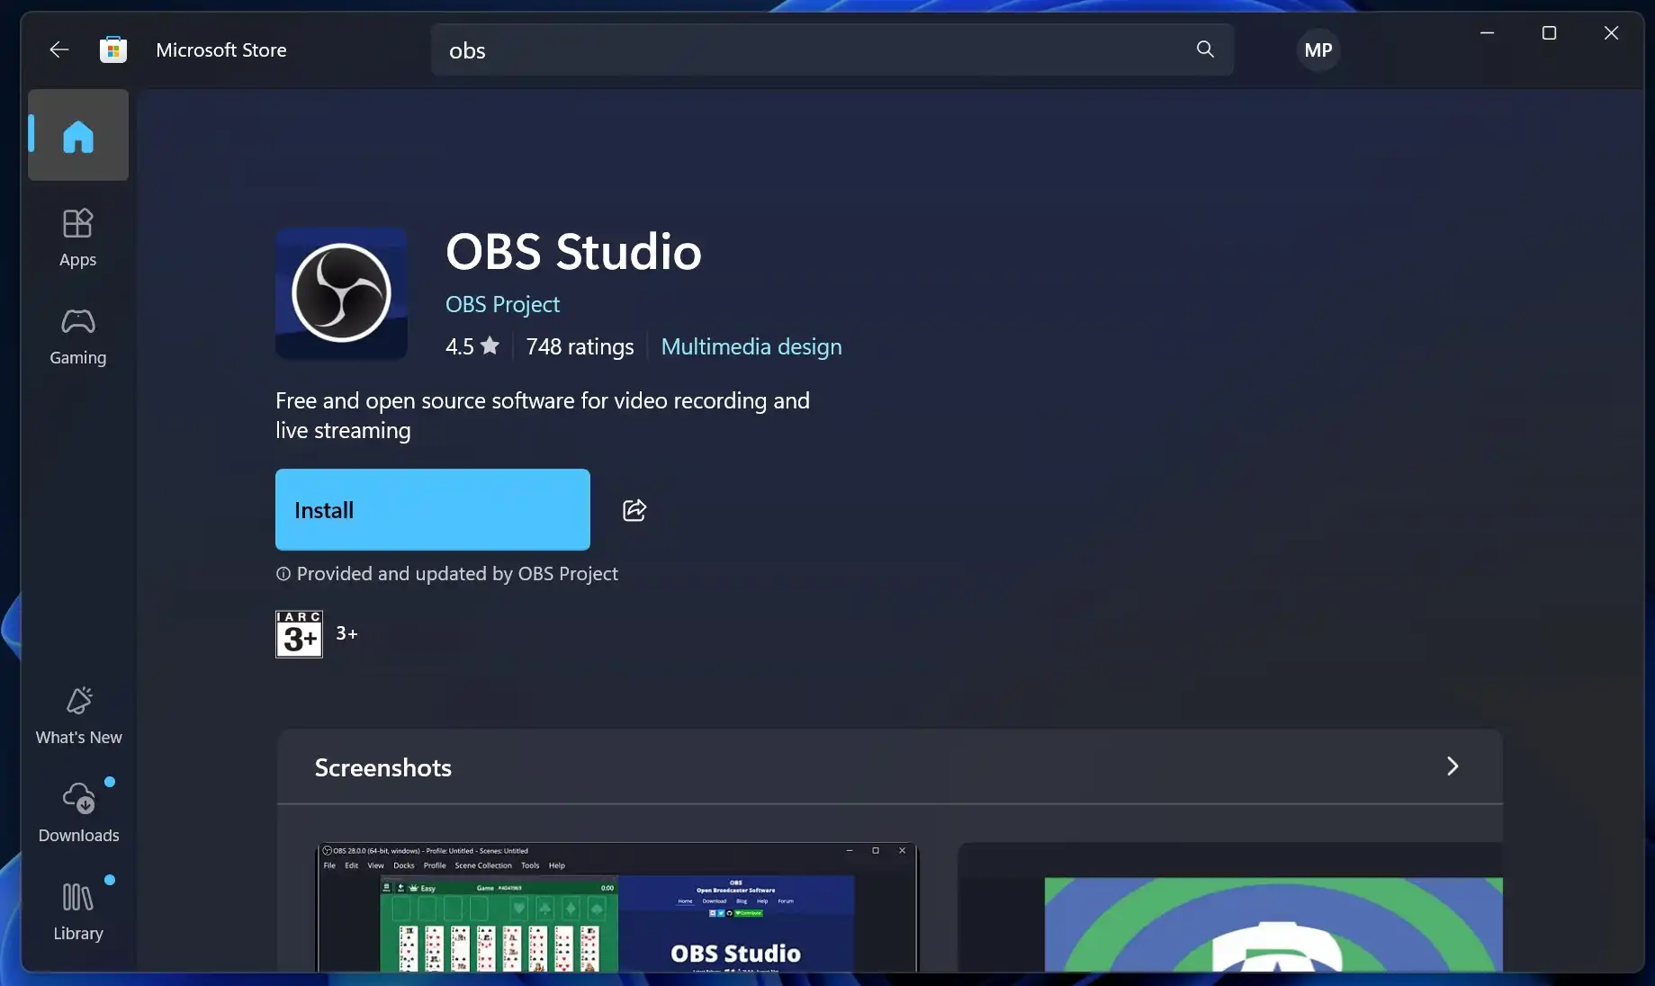Share OBS Studio with share icon
The width and height of the screenshot is (1655, 986).
tap(634, 510)
